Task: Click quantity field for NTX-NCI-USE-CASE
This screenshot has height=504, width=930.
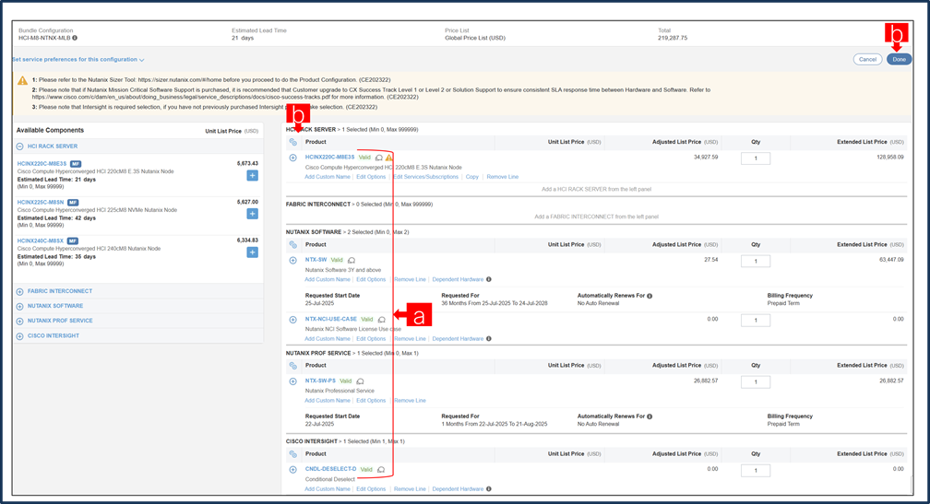Action: tap(756, 320)
